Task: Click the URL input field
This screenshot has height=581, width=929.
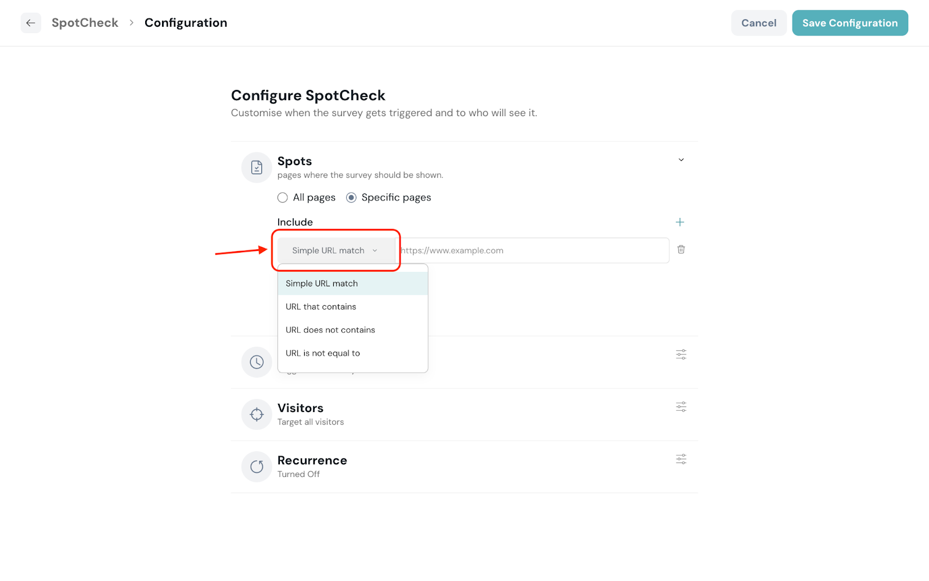Action: coord(531,250)
